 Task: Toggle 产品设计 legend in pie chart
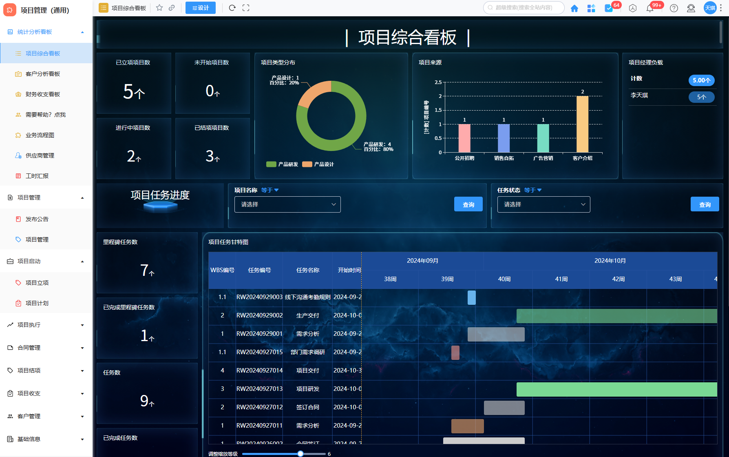pyautogui.click(x=318, y=164)
